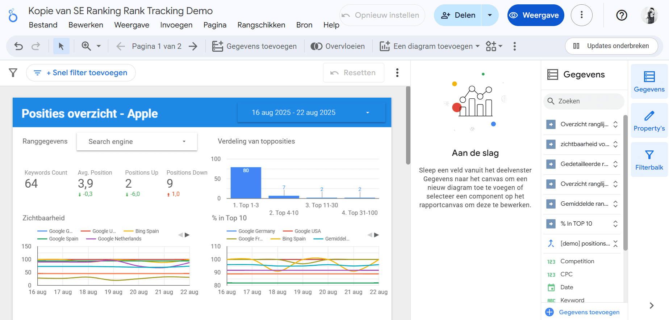Click the Gegevens panel header icon
This screenshot has width=669, height=320.
(553, 74)
